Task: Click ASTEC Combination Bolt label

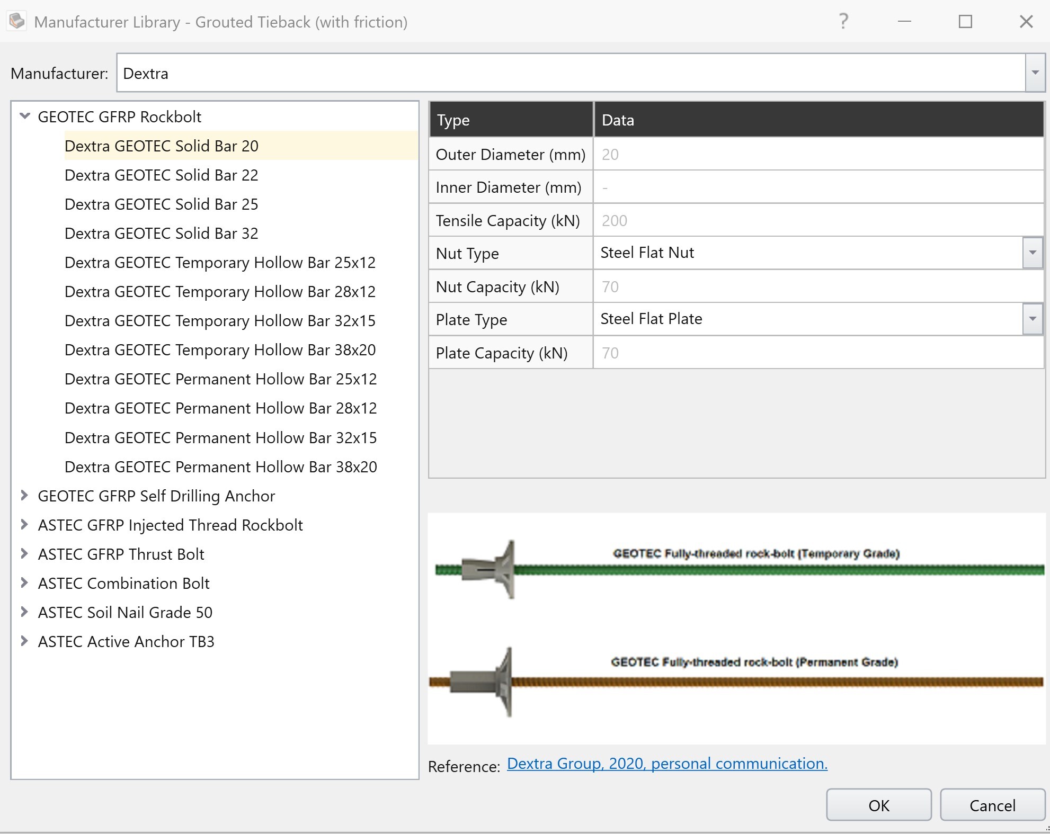Action: [x=124, y=583]
